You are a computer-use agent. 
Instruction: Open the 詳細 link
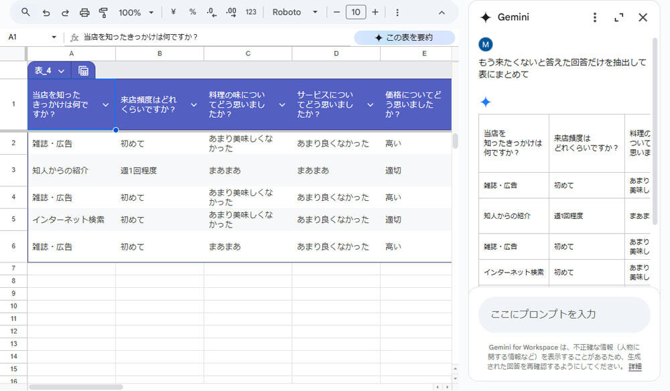click(635, 366)
